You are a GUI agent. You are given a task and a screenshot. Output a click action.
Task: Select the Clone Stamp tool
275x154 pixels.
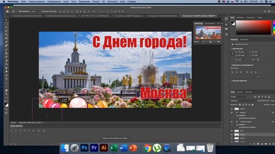(x=6, y=53)
